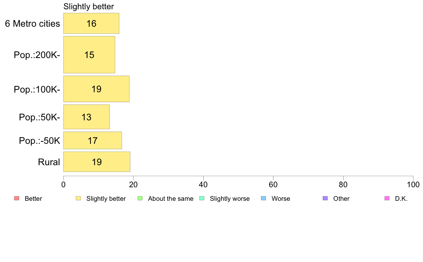Select the Pop.:100K- bar showing 19
This screenshot has height=262, width=423.
(x=96, y=89)
